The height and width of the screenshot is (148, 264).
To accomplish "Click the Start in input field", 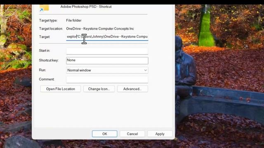I will [107, 51].
